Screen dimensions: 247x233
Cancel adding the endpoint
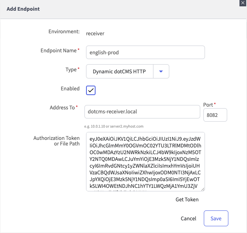(188, 218)
